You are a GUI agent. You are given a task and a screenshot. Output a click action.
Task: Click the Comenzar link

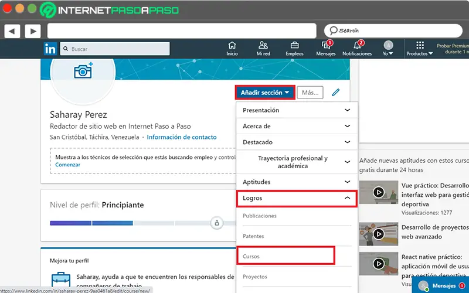click(67, 165)
